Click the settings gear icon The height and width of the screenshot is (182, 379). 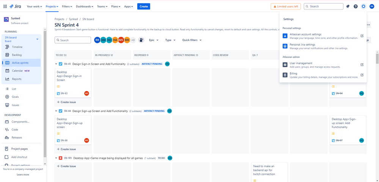pos(363,6)
